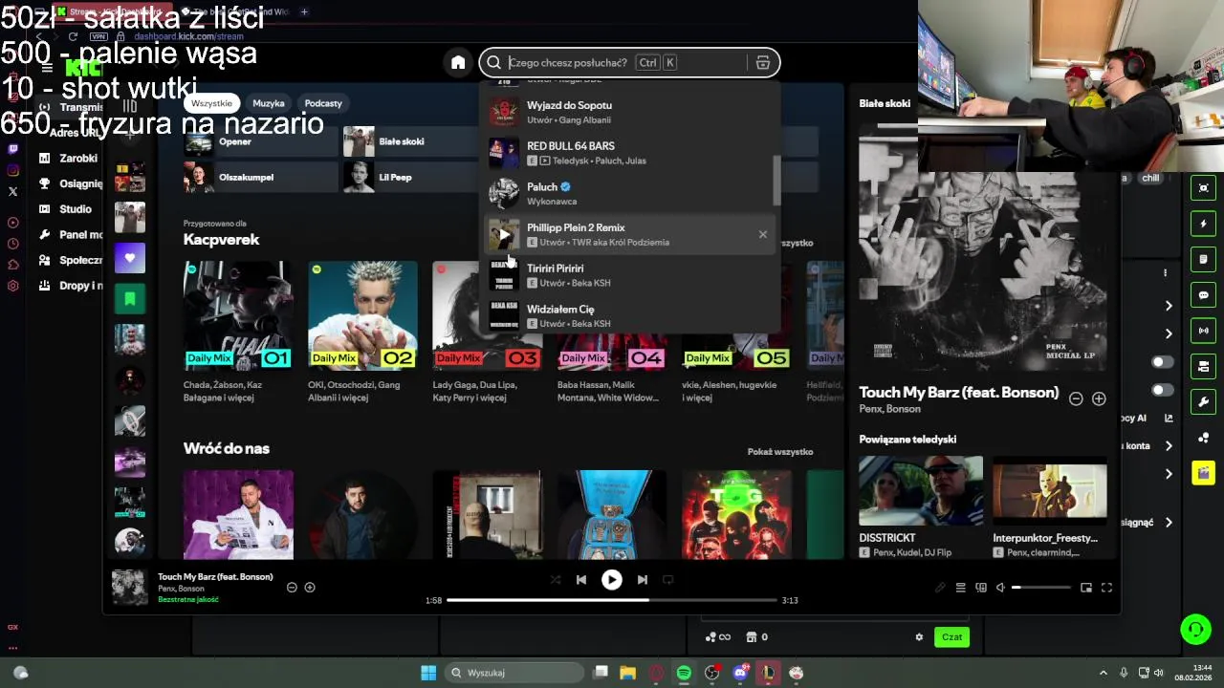Hide the playing track, minus icon in bottom bar
The height and width of the screenshot is (688, 1224).
tap(292, 587)
